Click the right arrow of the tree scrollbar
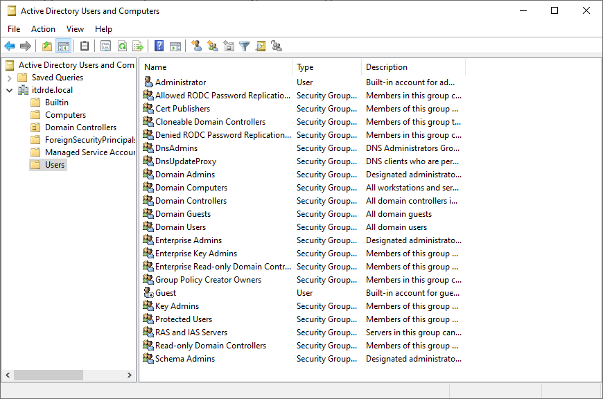The height and width of the screenshot is (399, 603). (130, 375)
